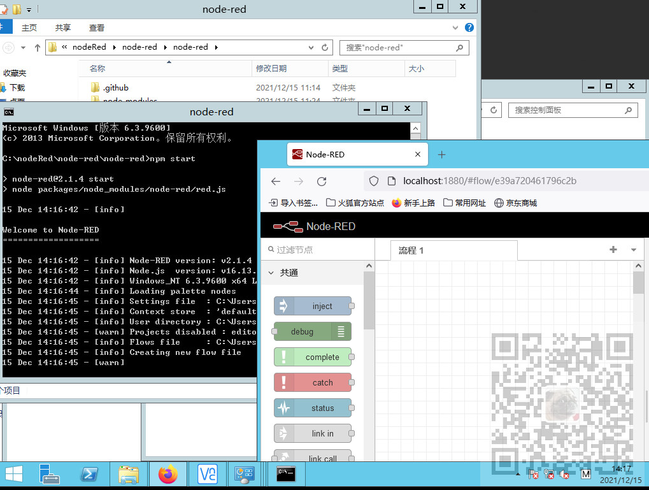Open the 京东商城 bookmark
The image size is (649, 490).
click(515, 203)
